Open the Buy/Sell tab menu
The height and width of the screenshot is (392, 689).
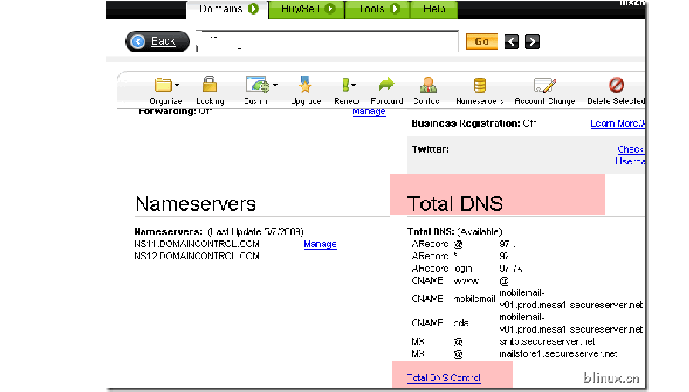coord(307,9)
